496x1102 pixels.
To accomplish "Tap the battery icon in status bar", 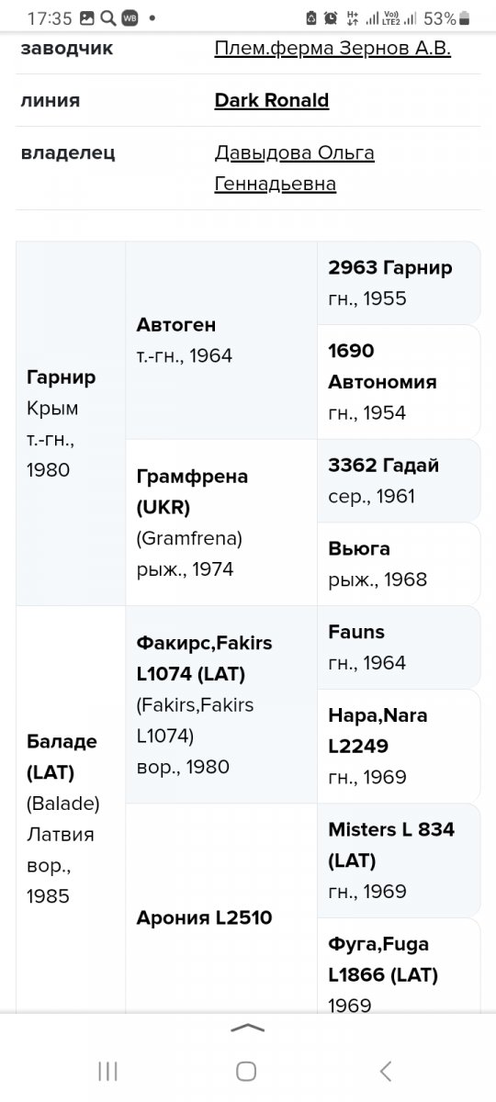I will click(465, 18).
